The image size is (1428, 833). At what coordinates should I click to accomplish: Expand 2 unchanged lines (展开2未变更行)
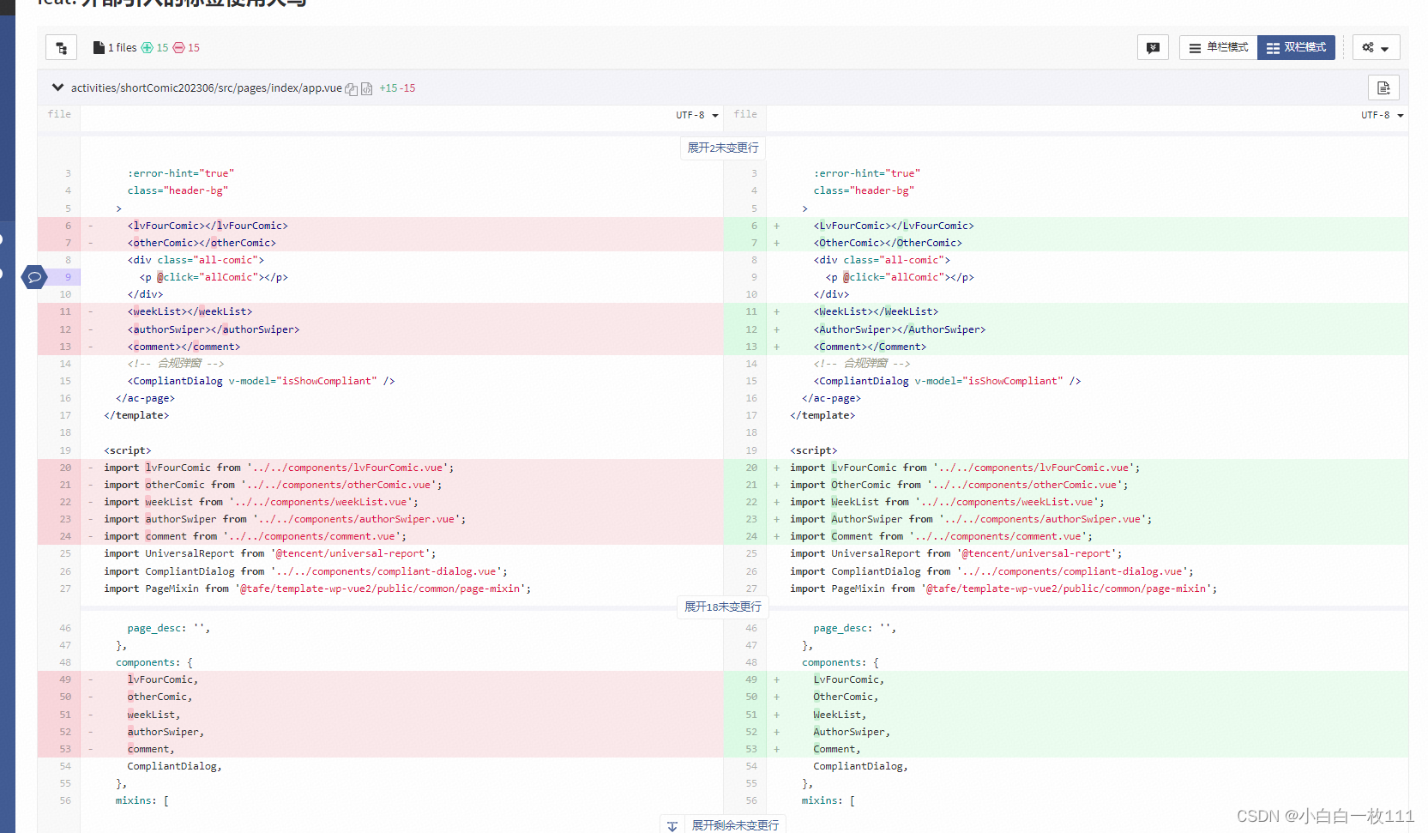click(x=723, y=148)
